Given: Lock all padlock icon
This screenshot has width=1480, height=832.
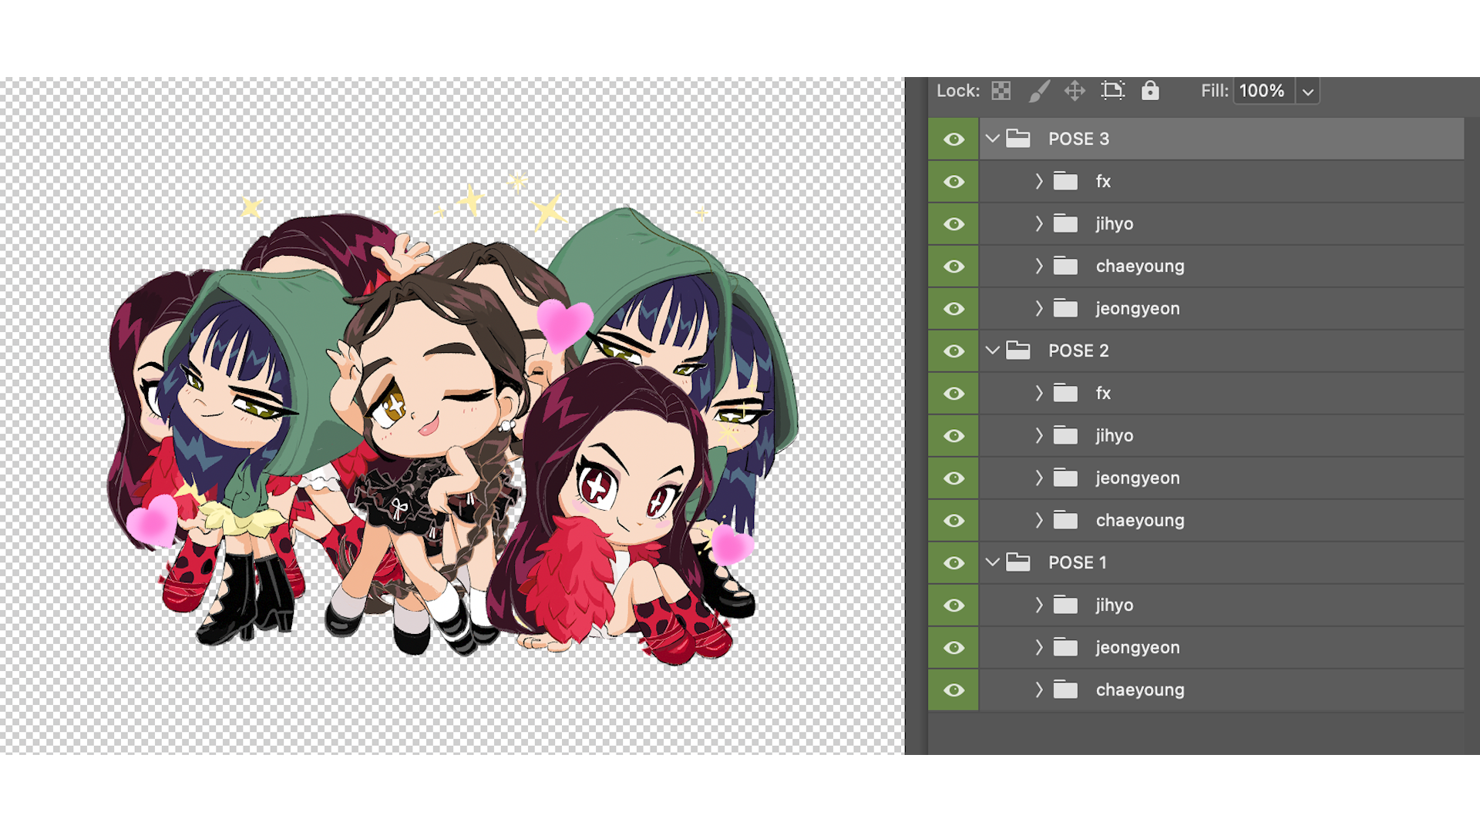Looking at the screenshot, I should click(1150, 91).
